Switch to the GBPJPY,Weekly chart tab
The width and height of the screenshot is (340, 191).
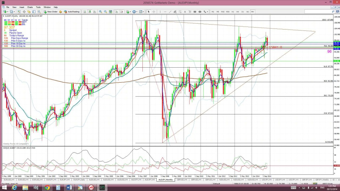[322, 180]
